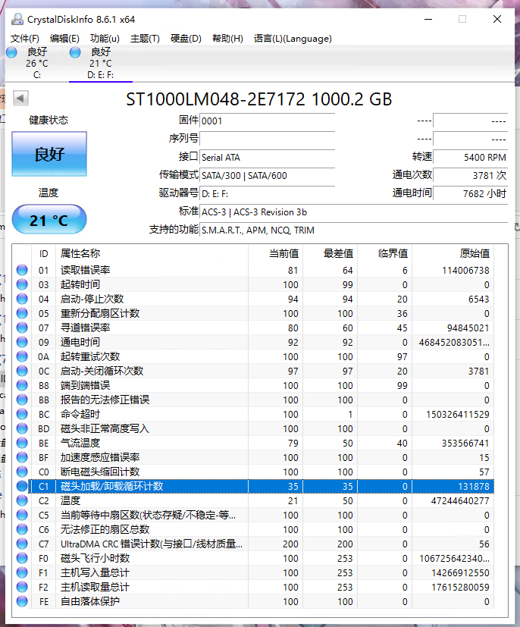Click the previous disk arrow button
Image resolution: width=520 pixels, height=627 pixels.
pyautogui.click(x=20, y=98)
